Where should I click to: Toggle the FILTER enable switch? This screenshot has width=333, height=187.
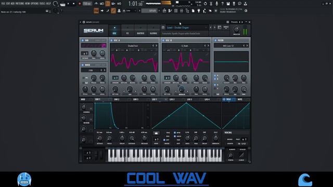[x=215, y=41]
